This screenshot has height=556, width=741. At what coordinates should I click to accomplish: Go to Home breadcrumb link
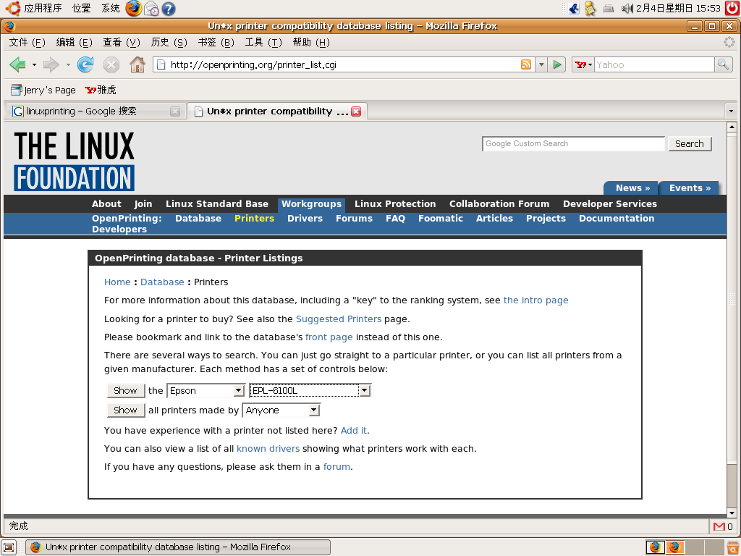(117, 282)
